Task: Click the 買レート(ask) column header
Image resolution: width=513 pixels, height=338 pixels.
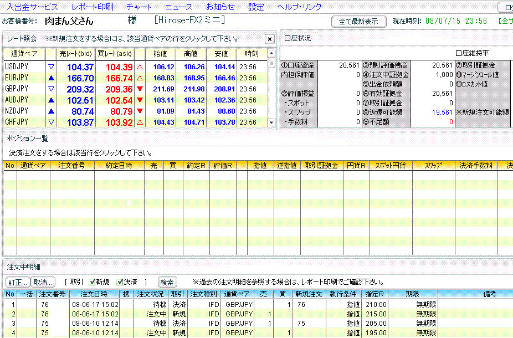Action: pyautogui.click(x=115, y=54)
